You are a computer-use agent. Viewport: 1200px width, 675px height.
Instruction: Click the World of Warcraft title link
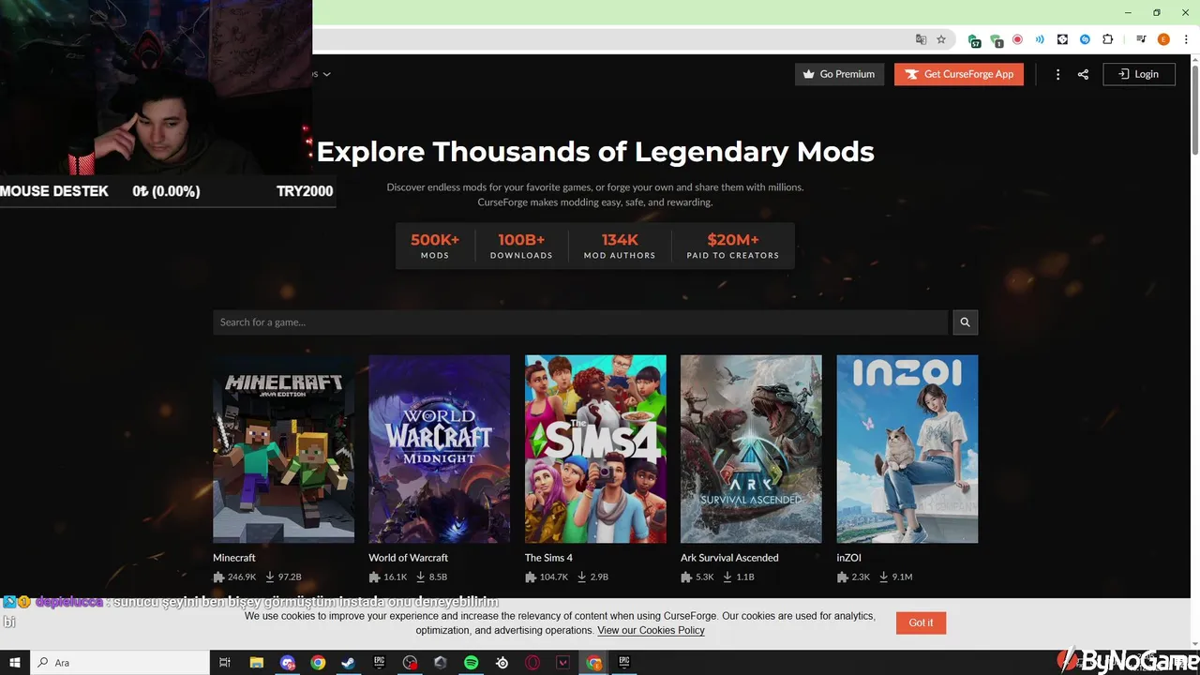pos(408,558)
